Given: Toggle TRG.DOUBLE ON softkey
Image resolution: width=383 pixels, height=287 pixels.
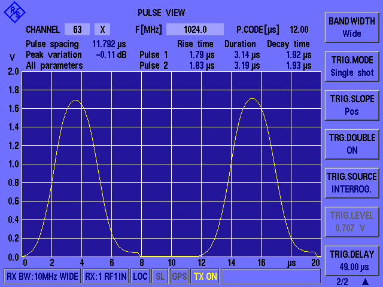Looking at the screenshot, I should 352,143.
